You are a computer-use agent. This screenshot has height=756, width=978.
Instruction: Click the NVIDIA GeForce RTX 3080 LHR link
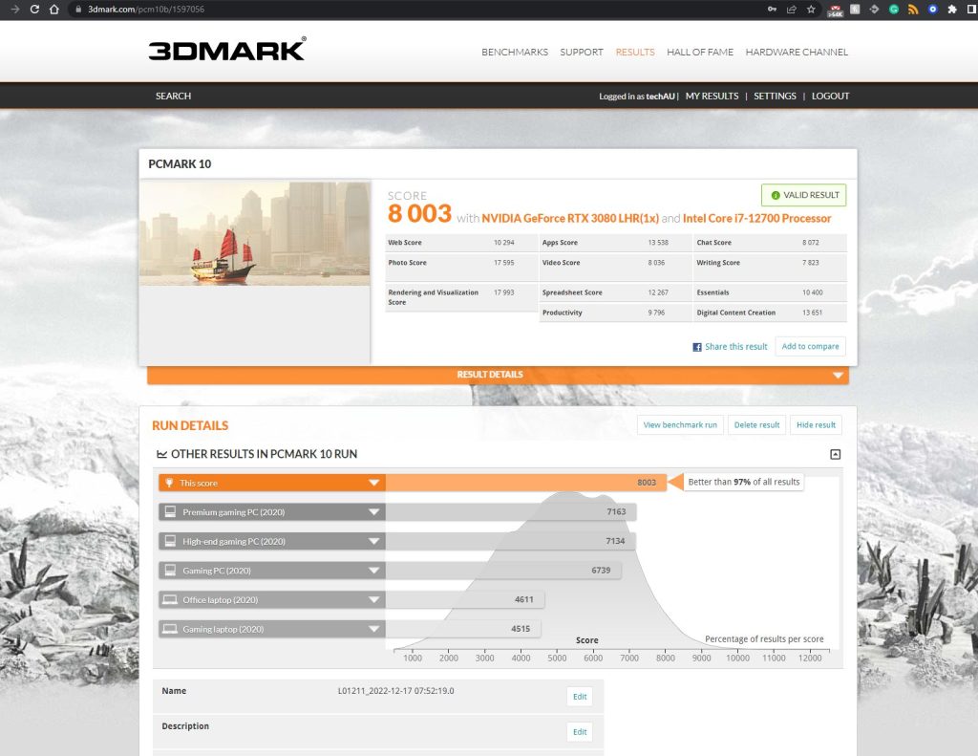tap(570, 219)
